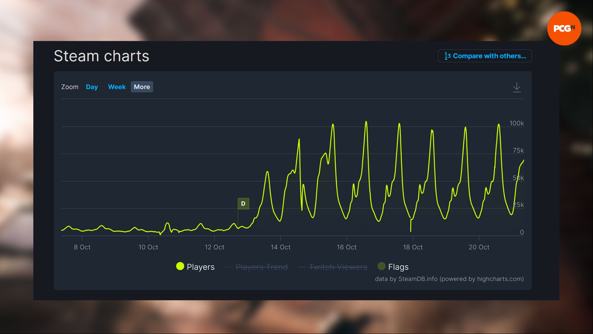This screenshot has width=593, height=334.
Task: Click the 20 Oct axis label
Action: tap(479, 247)
